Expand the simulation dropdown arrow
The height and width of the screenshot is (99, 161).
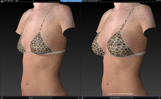[x=132, y=98]
